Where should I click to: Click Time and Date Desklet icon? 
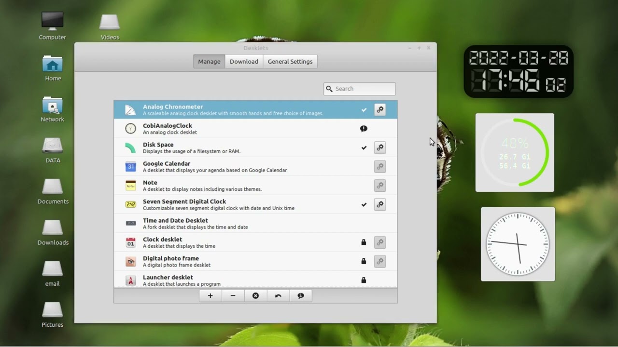click(130, 223)
